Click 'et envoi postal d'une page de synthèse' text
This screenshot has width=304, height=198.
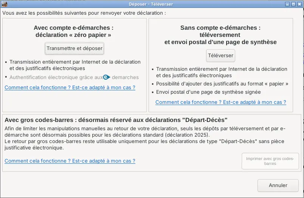[x=220, y=42]
